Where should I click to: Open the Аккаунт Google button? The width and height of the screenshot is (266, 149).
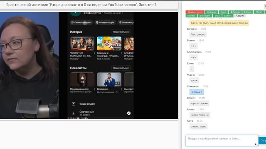click(x=105, y=22)
